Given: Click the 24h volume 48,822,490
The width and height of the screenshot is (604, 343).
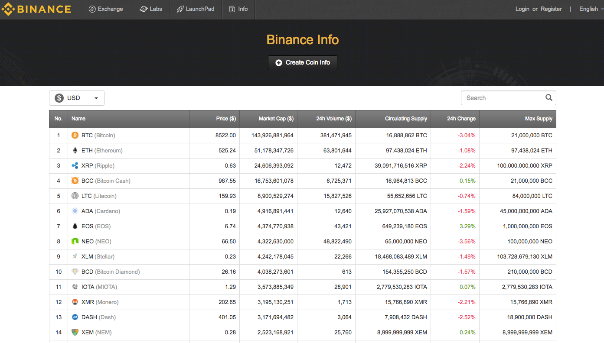Looking at the screenshot, I should point(337,242).
